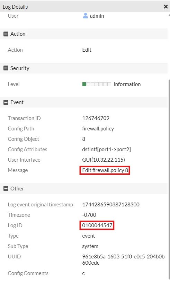Click the admin user icon
The image size is (170, 282).
(86, 16)
